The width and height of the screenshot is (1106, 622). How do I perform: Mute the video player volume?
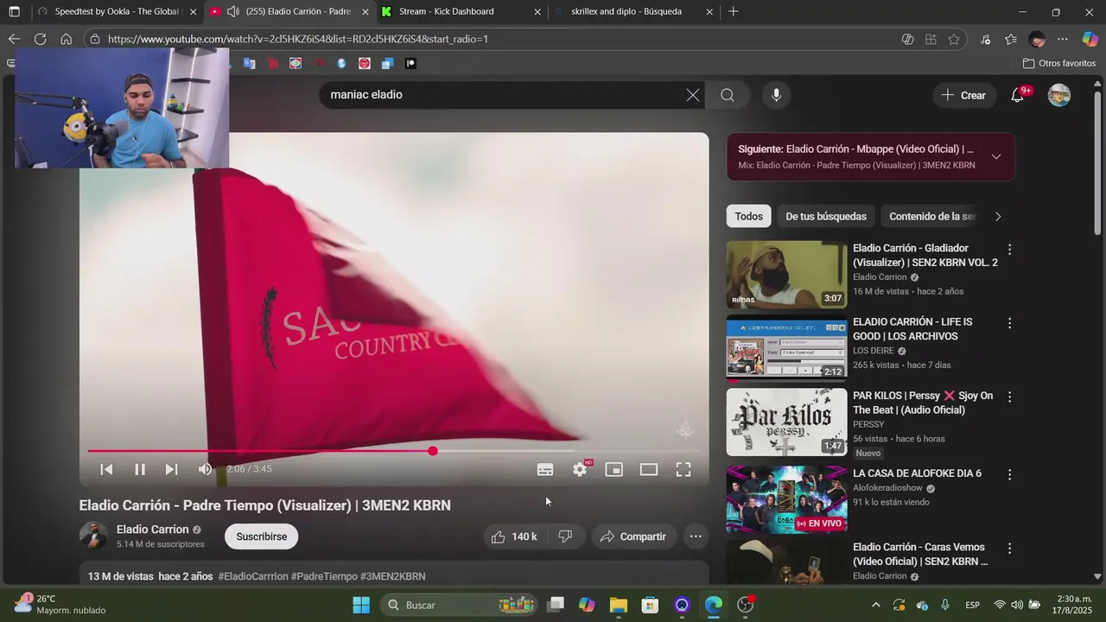point(205,469)
